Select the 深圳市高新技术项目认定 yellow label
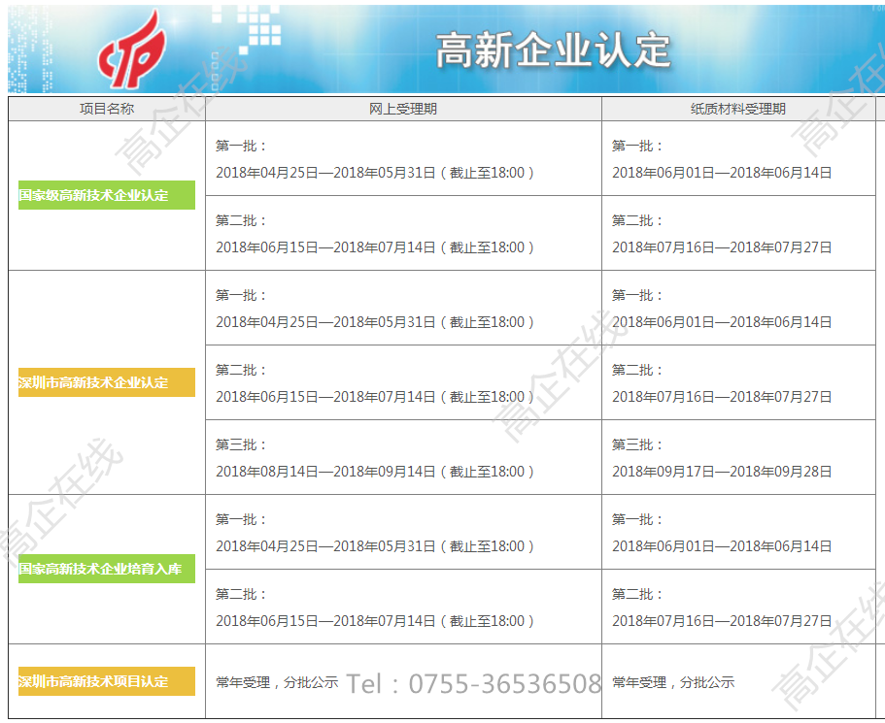This screenshot has height=723, width=885. [x=106, y=682]
